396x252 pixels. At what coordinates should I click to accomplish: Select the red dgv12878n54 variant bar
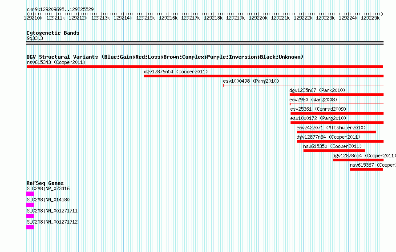point(358,160)
